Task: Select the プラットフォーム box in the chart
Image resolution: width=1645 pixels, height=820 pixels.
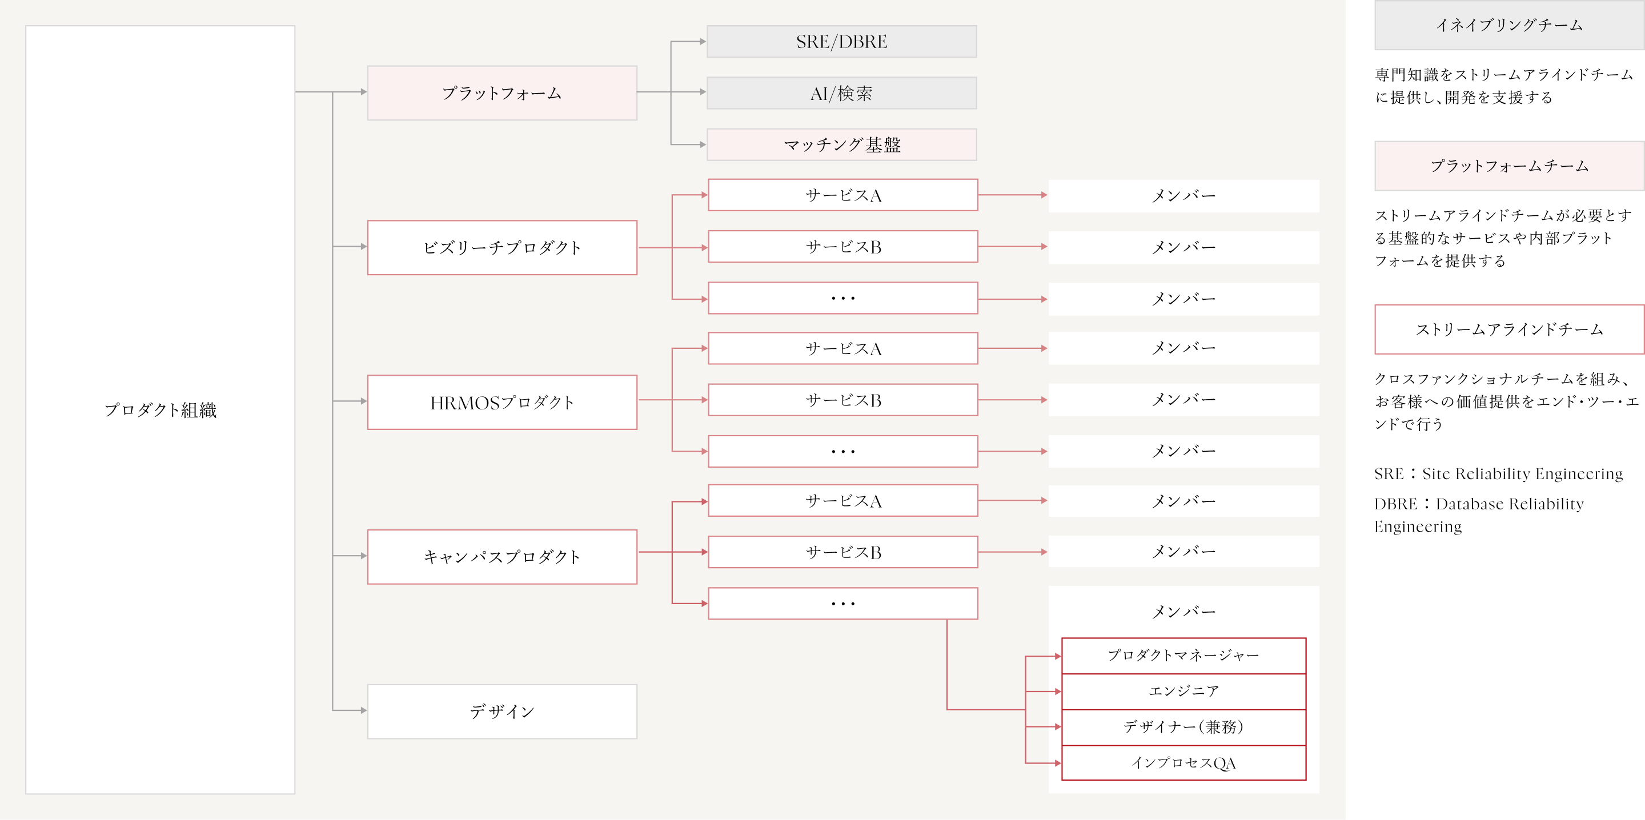Action: 502,93
